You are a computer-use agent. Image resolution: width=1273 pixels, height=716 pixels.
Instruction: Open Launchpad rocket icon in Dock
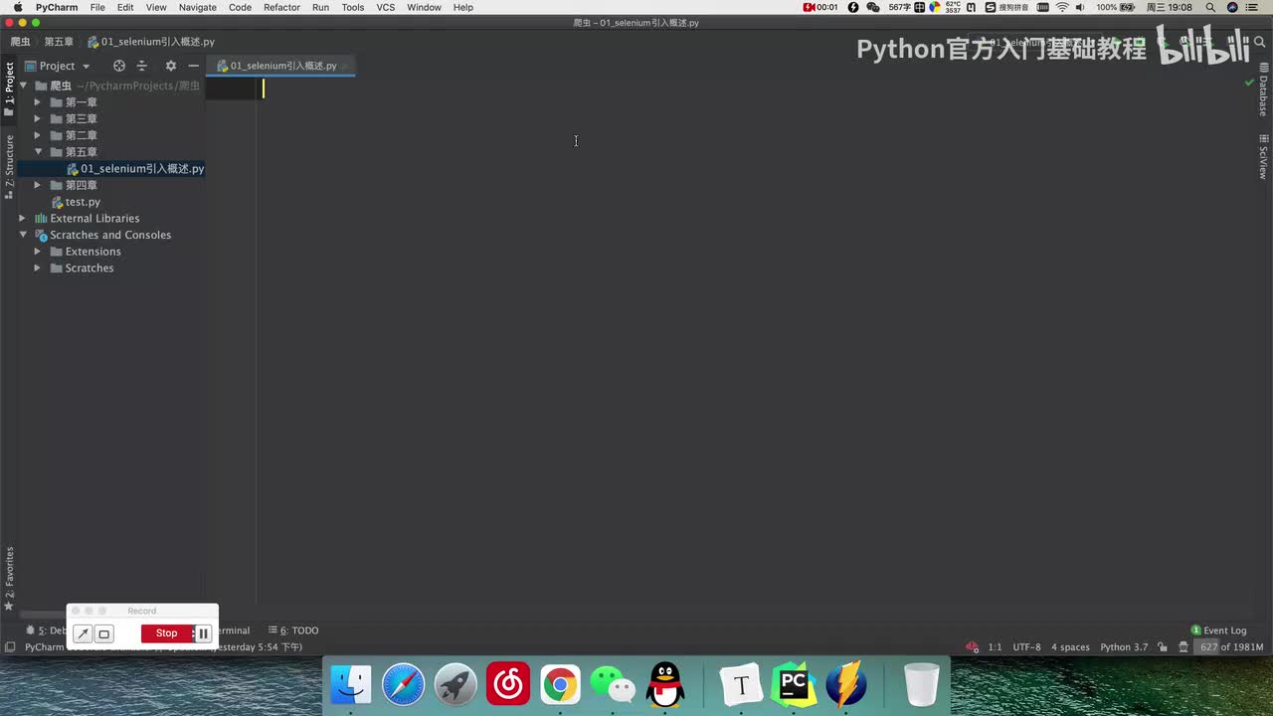(455, 685)
